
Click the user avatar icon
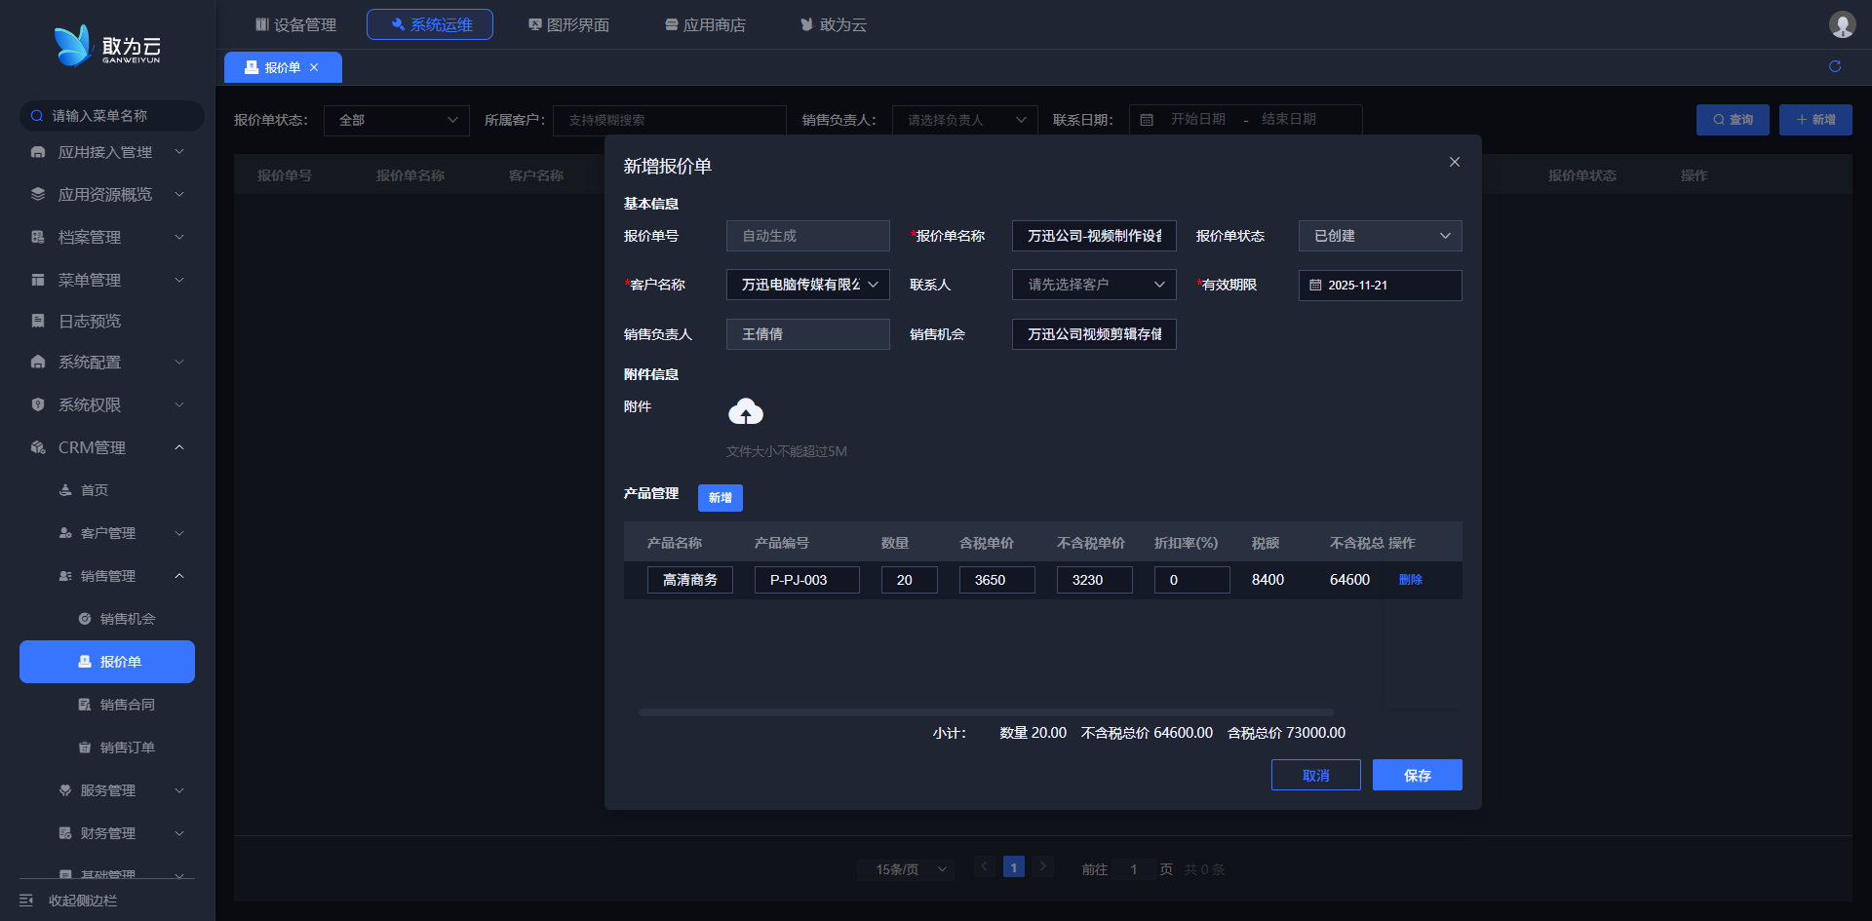coord(1842,24)
